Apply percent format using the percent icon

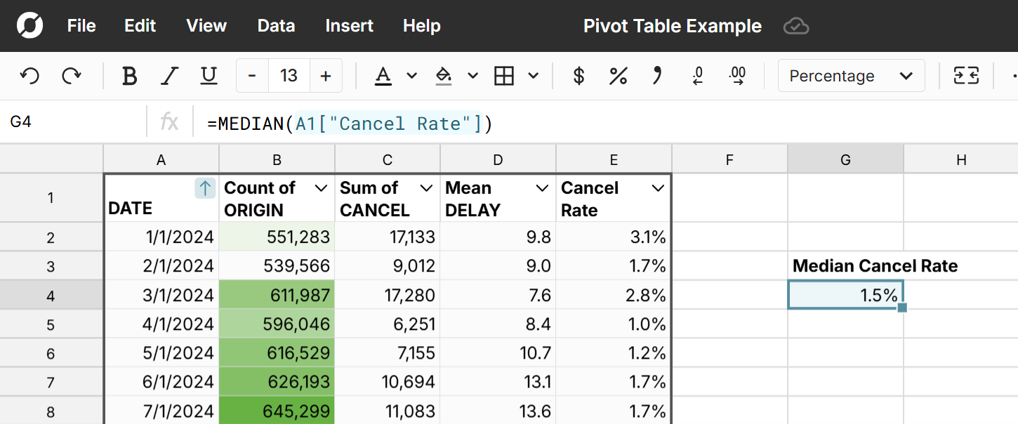tap(618, 76)
